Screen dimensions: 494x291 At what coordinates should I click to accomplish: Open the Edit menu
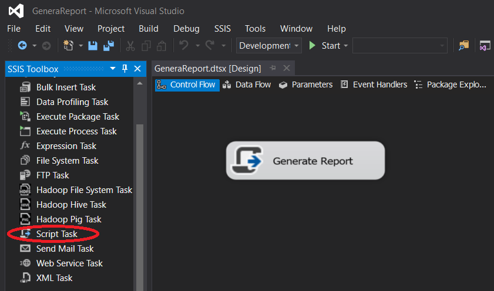(x=43, y=29)
